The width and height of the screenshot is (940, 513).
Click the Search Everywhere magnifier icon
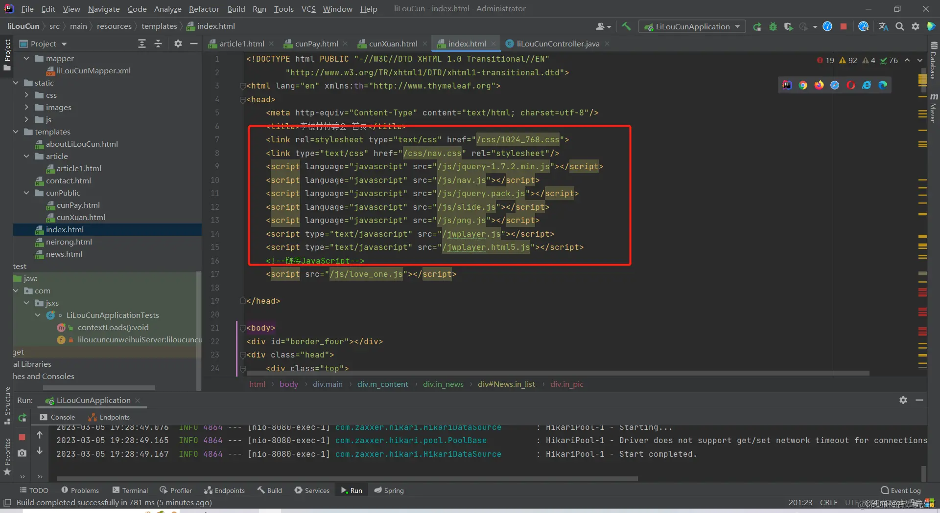coord(899,26)
